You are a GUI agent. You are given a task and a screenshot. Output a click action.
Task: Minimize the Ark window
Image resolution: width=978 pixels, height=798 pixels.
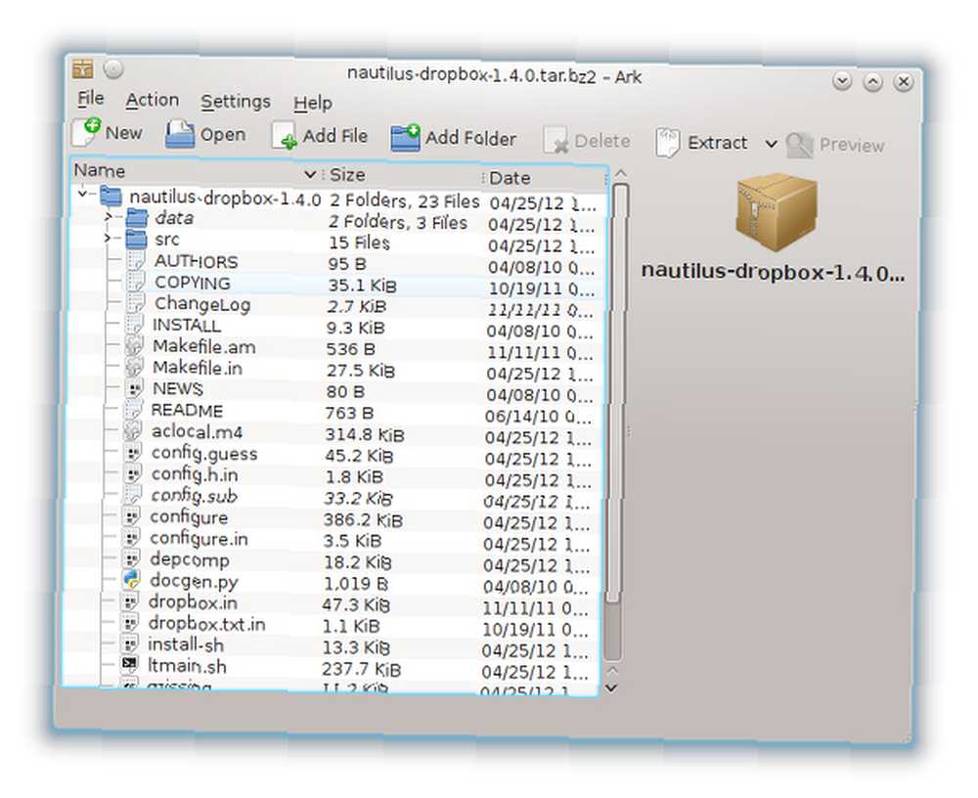842,80
